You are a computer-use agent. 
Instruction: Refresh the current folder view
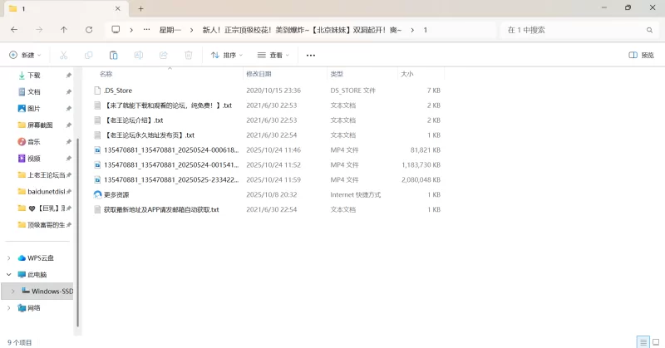89,30
